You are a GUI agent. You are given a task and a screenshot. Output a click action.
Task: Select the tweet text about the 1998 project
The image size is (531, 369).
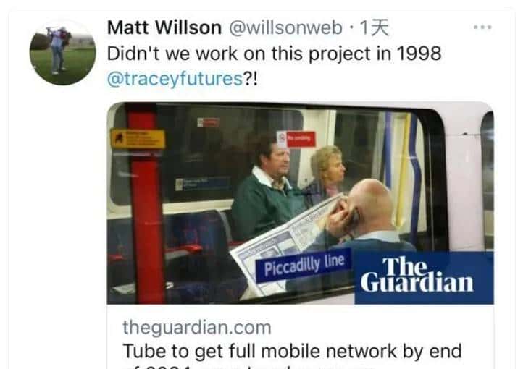(274, 67)
